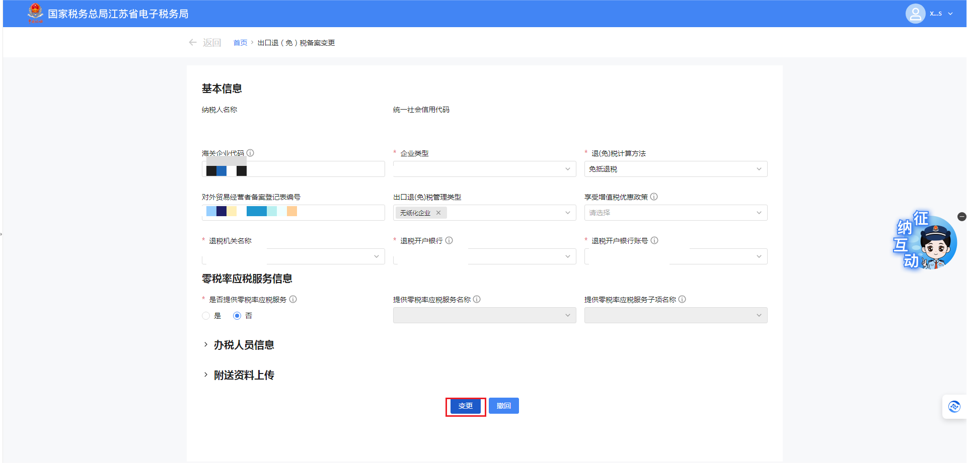The image size is (967, 463).
Task: Click info icon beside 退税开户银行账号
Action: click(x=654, y=240)
